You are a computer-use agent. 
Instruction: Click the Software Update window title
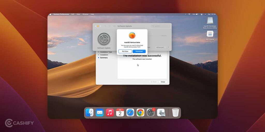point(124,26)
